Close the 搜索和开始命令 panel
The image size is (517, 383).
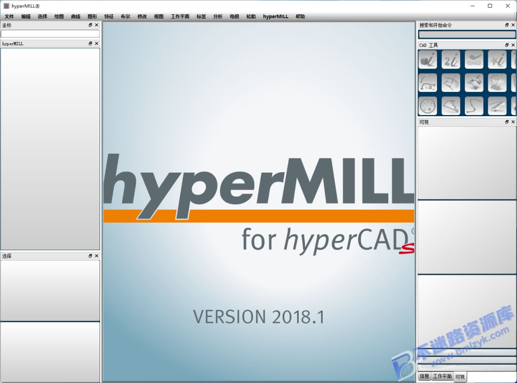click(x=513, y=25)
